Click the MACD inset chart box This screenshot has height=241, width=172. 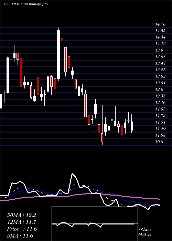[x=95, y=224]
